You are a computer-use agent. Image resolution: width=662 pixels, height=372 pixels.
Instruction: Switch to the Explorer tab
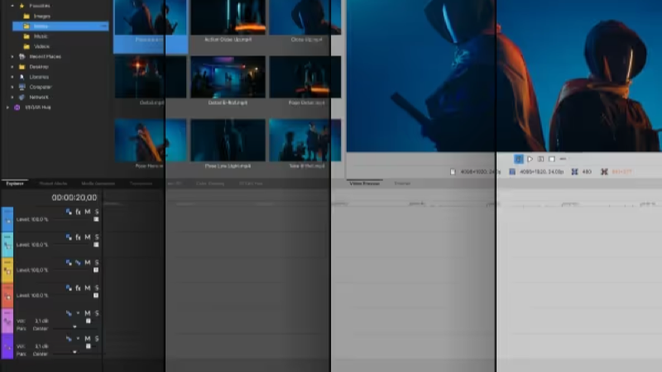[x=15, y=184]
